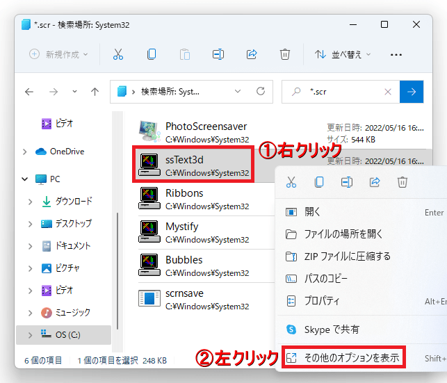Click the Cut scissors icon in the top toolbar

point(117,54)
